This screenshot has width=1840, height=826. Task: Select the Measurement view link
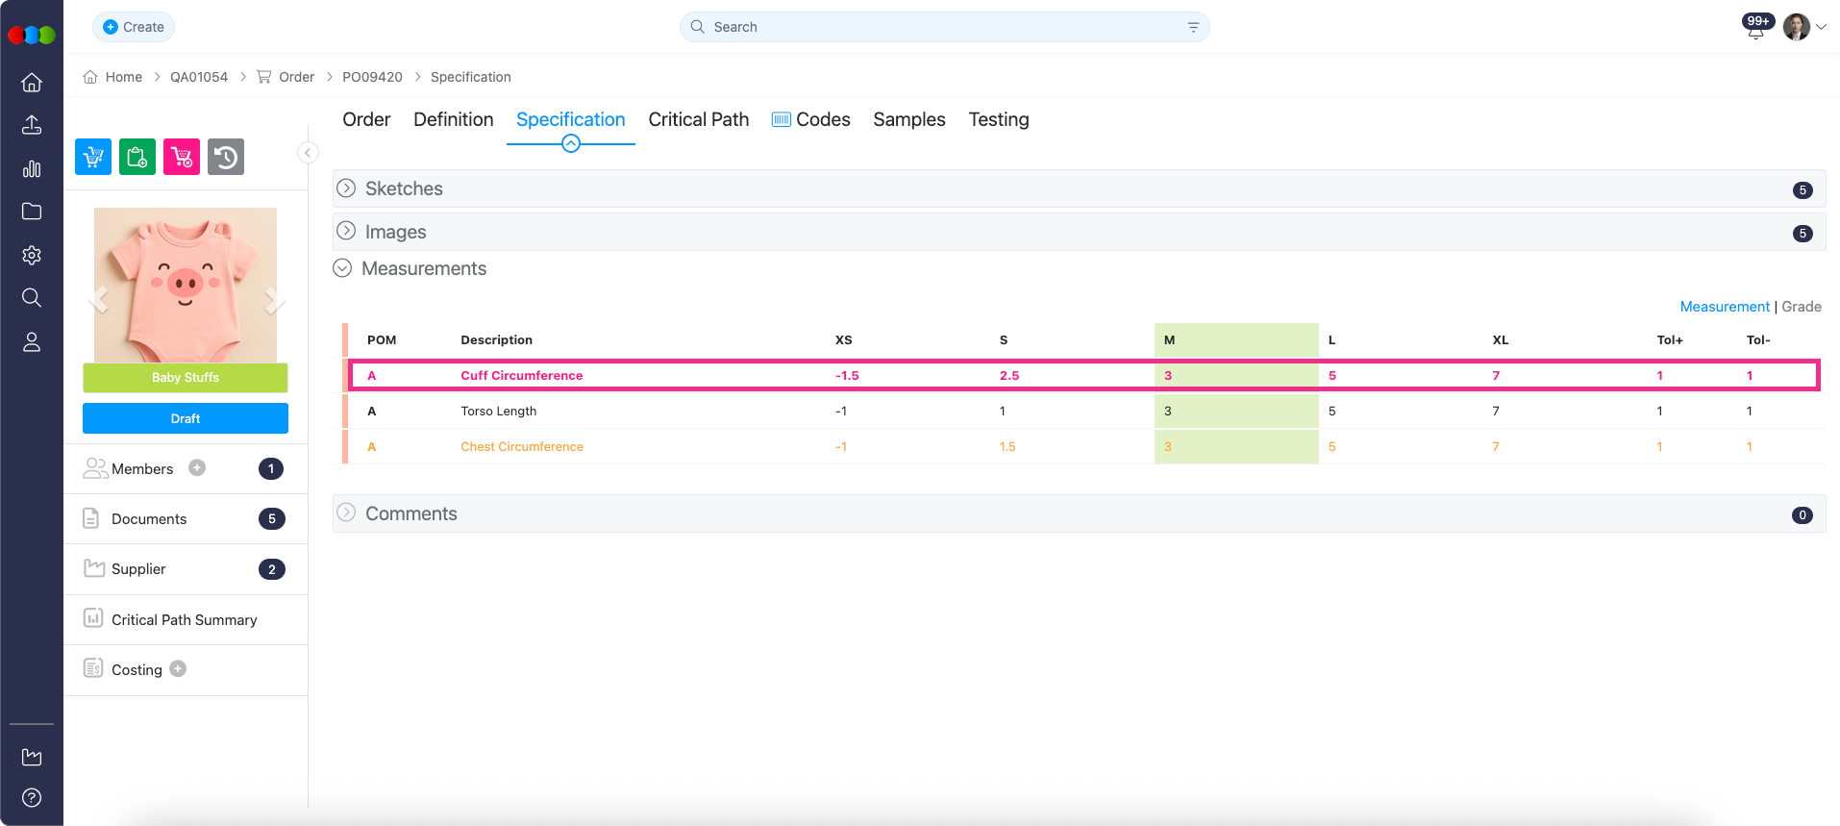click(1724, 307)
